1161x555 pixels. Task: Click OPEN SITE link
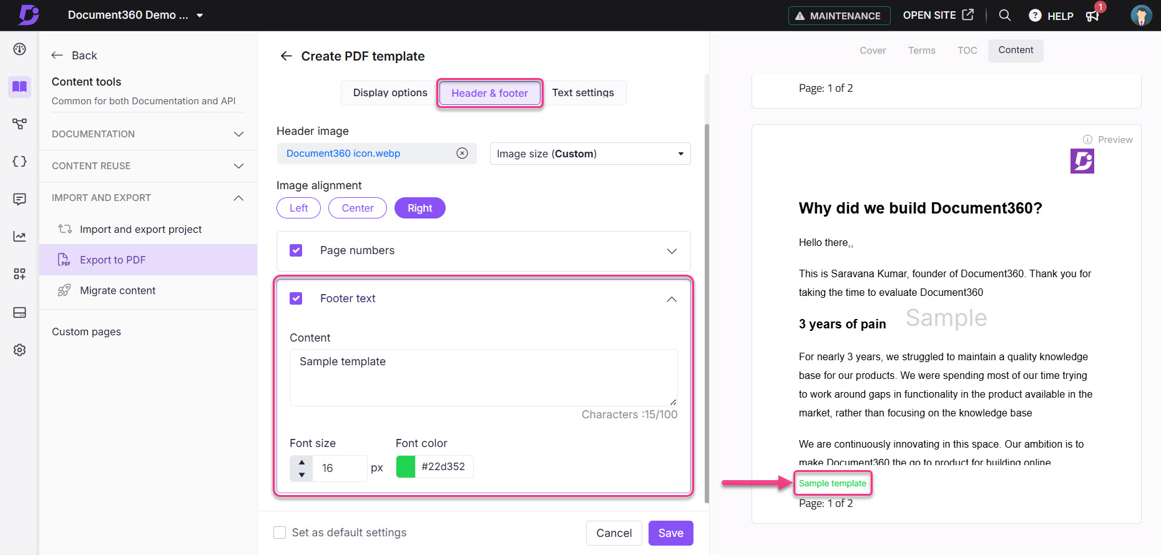(938, 15)
